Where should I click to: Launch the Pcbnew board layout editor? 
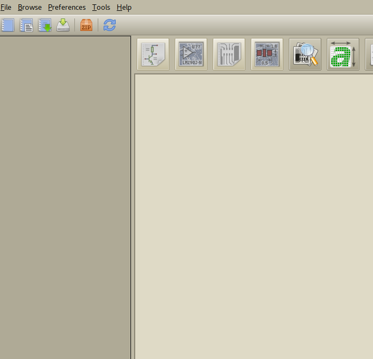[229, 54]
